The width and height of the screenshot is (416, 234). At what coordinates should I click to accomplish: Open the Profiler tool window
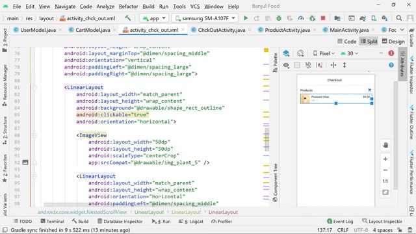221,221
